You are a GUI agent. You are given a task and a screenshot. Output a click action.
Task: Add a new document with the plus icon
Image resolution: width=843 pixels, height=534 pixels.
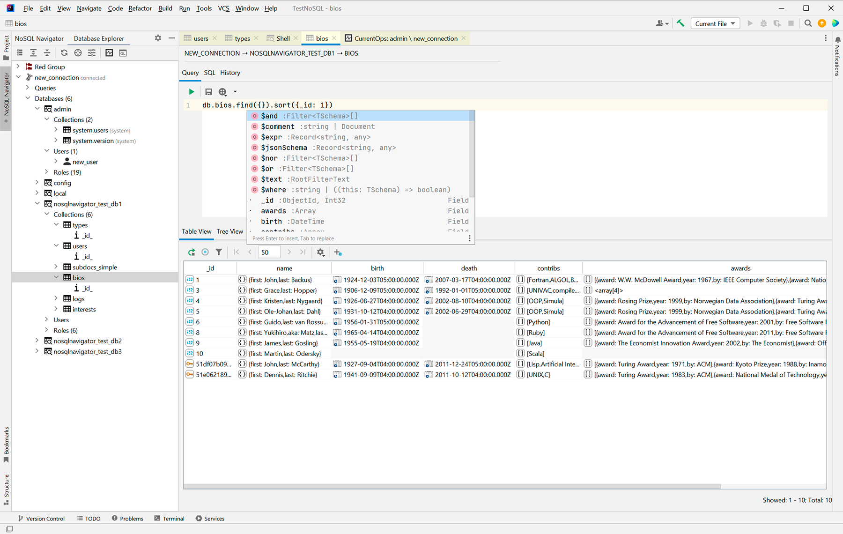(338, 252)
